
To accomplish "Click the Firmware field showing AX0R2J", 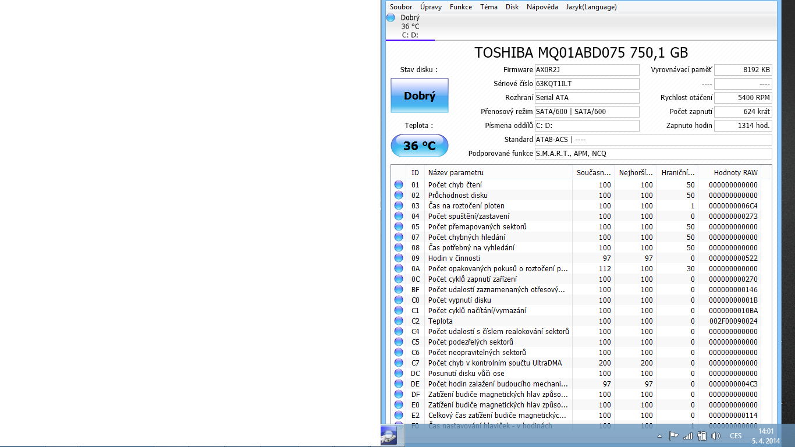I will click(x=587, y=70).
